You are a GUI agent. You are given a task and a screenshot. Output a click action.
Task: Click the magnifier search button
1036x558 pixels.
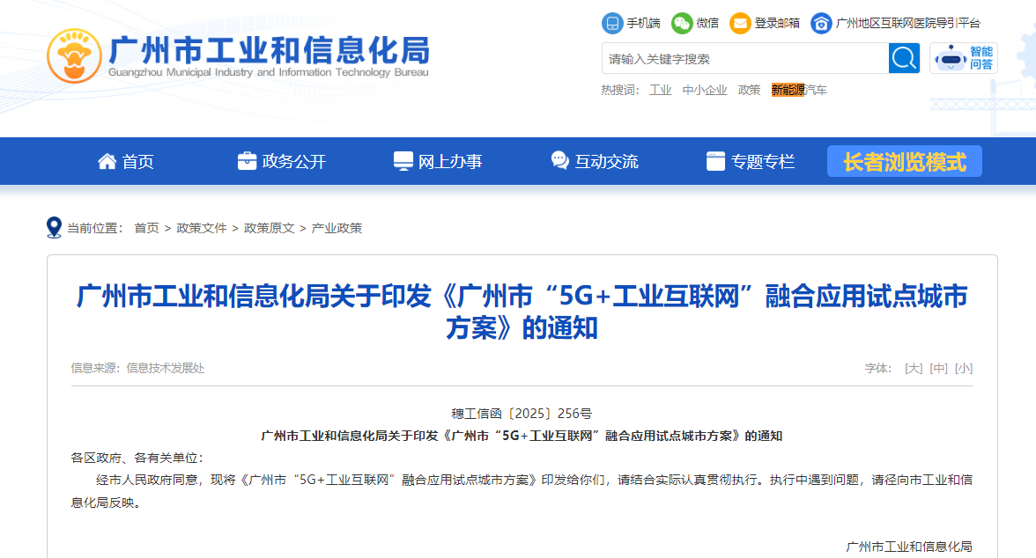coord(904,59)
